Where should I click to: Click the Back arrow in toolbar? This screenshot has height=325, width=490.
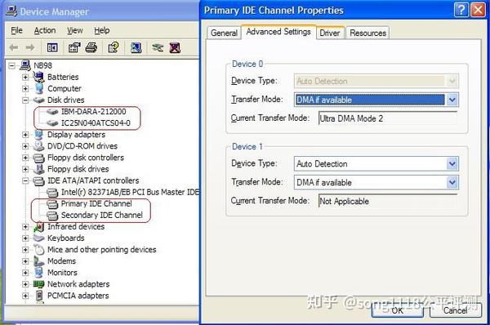pos(14,47)
